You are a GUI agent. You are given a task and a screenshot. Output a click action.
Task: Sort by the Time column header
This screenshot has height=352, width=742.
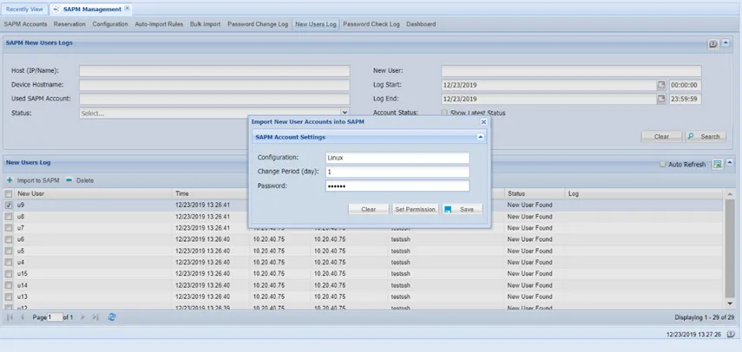point(211,193)
